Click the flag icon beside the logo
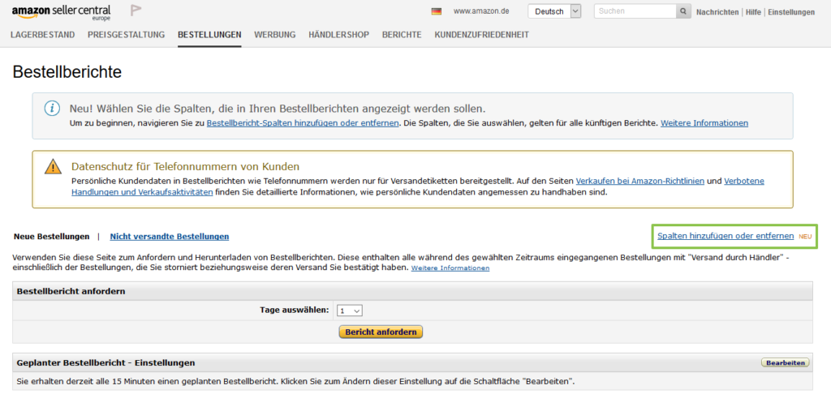831x394 pixels. 136,11
